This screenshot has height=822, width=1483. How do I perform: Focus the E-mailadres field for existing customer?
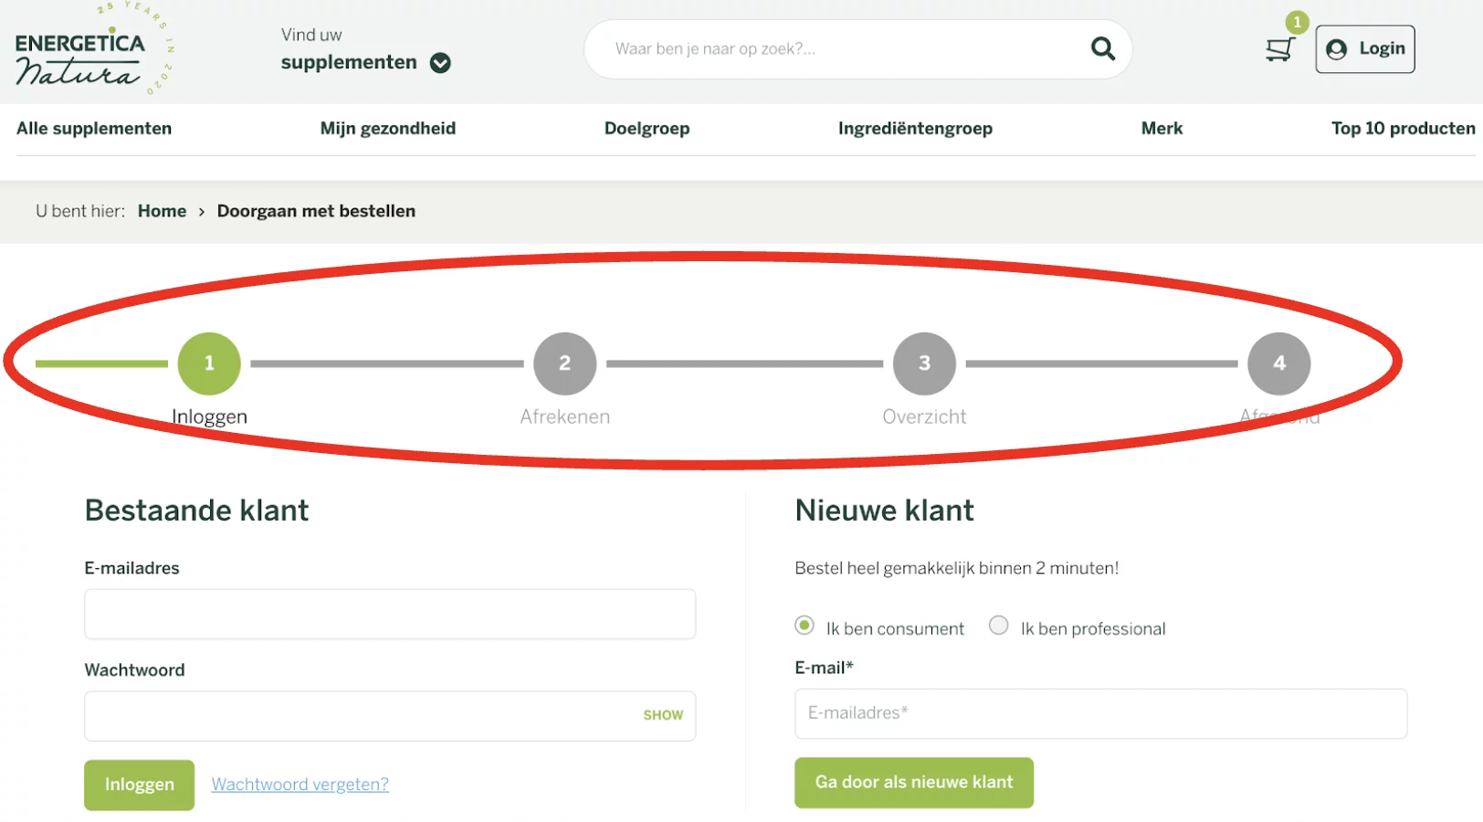[390, 614]
